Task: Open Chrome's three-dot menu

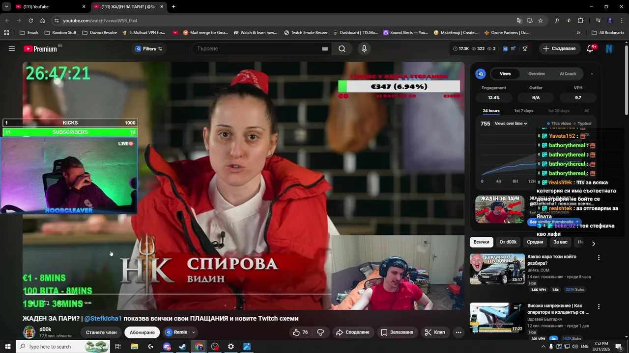Action: point(622,21)
